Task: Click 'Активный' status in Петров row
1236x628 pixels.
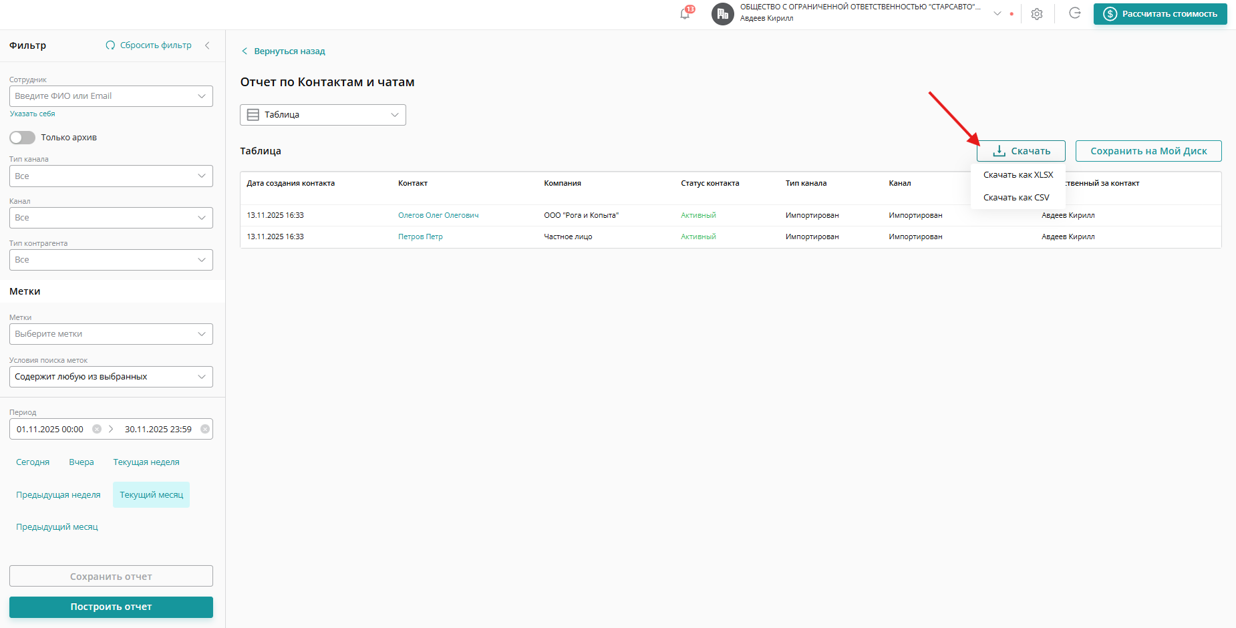Action: point(698,237)
